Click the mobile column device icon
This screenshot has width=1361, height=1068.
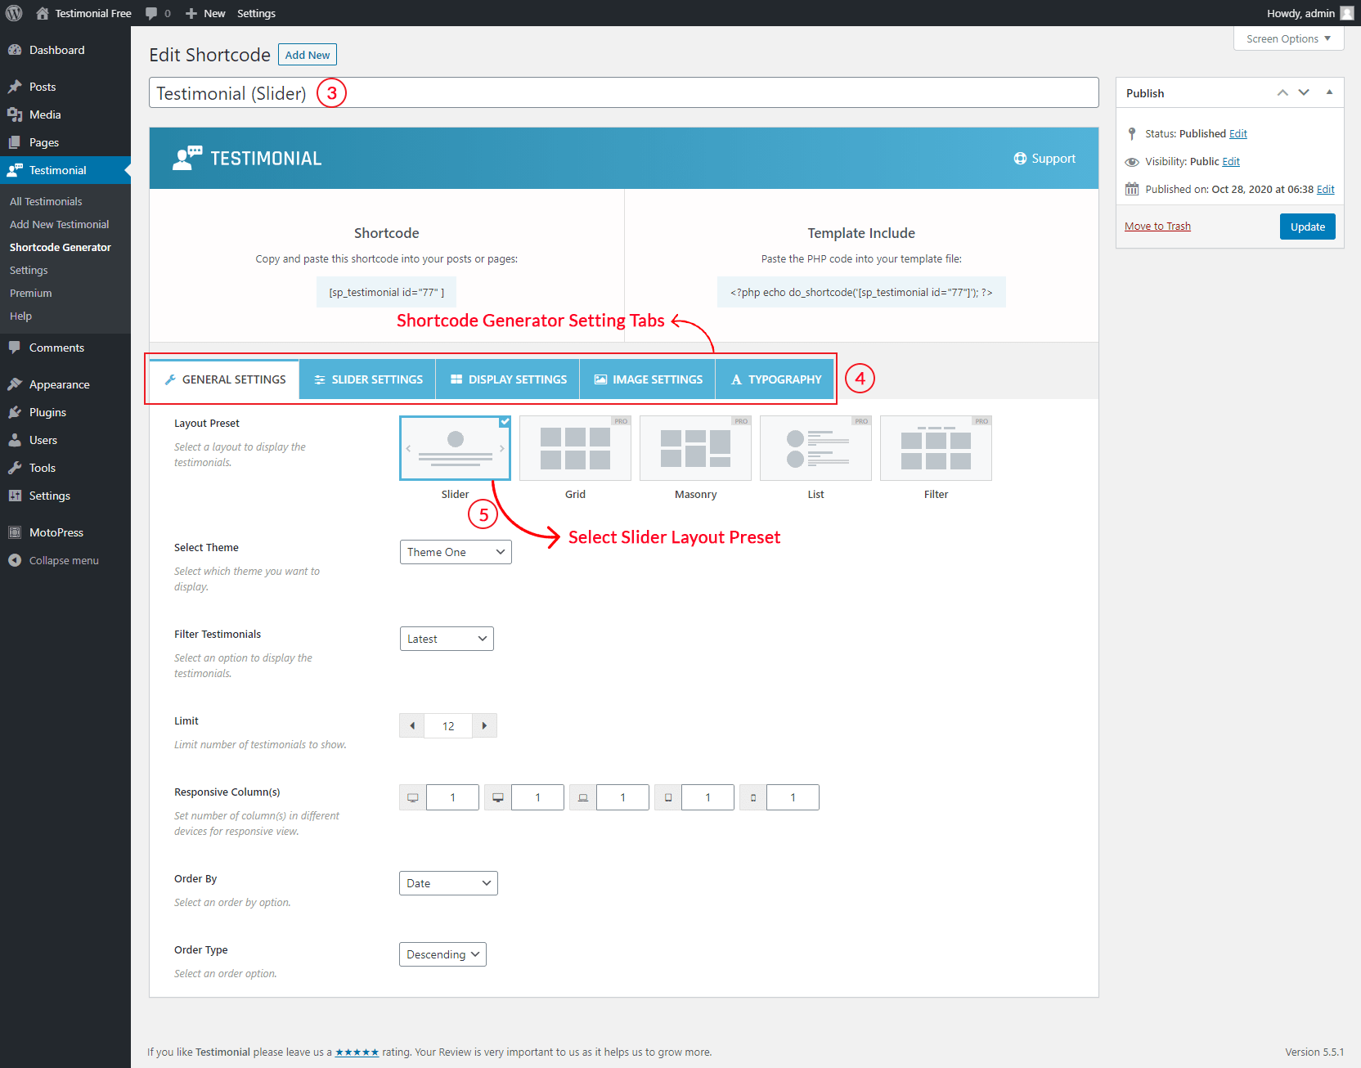(753, 797)
